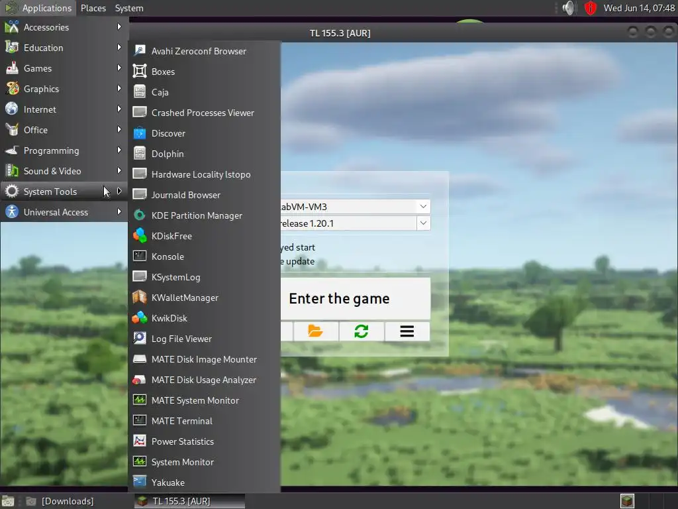Select Universal Access category

click(64, 212)
